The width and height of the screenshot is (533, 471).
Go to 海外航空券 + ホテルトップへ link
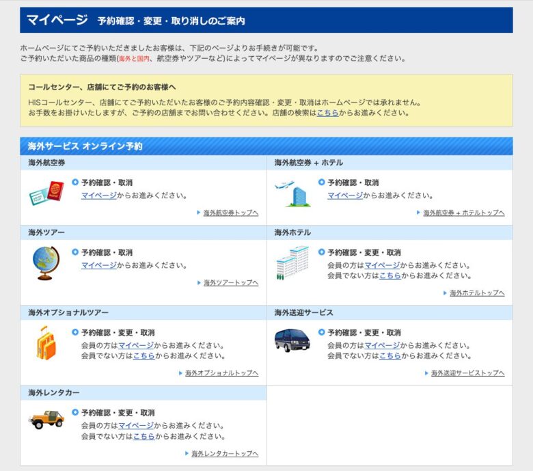[463, 213]
